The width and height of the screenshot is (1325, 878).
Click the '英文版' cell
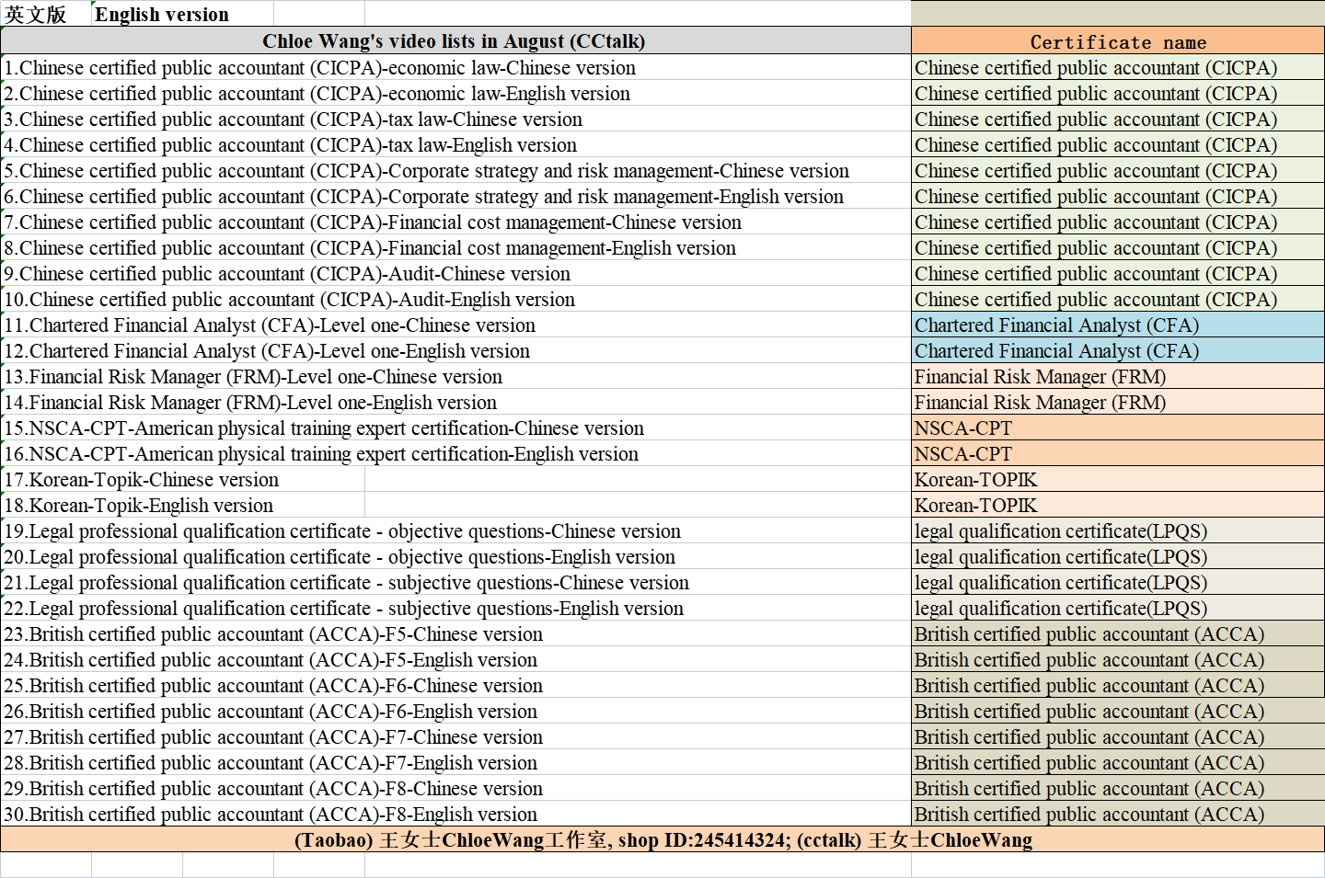[x=37, y=14]
